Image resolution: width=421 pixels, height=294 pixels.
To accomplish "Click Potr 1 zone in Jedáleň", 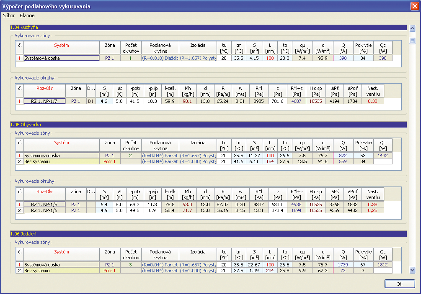I will click(x=110, y=271).
